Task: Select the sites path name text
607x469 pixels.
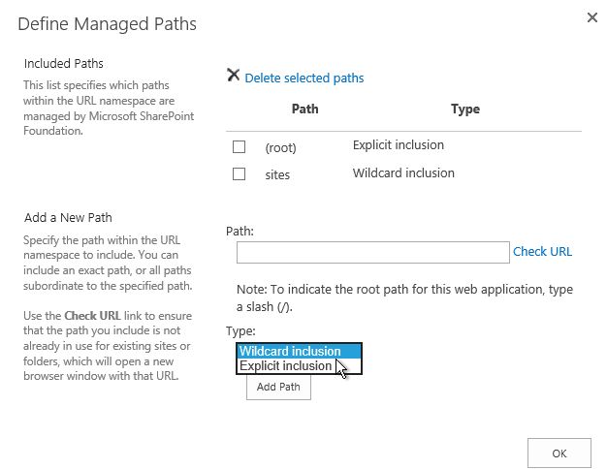Action: 277,175
